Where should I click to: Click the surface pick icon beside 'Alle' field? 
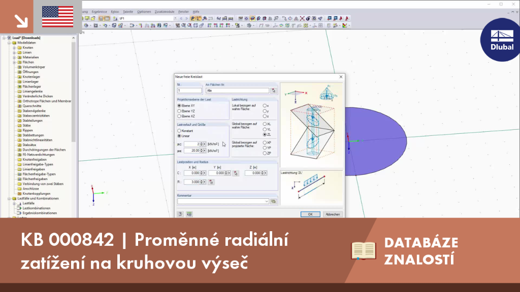click(x=273, y=91)
